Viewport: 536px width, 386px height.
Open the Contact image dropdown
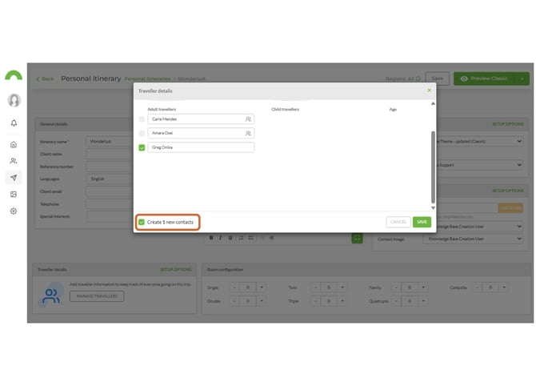pyautogui.click(x=473, y=239)
